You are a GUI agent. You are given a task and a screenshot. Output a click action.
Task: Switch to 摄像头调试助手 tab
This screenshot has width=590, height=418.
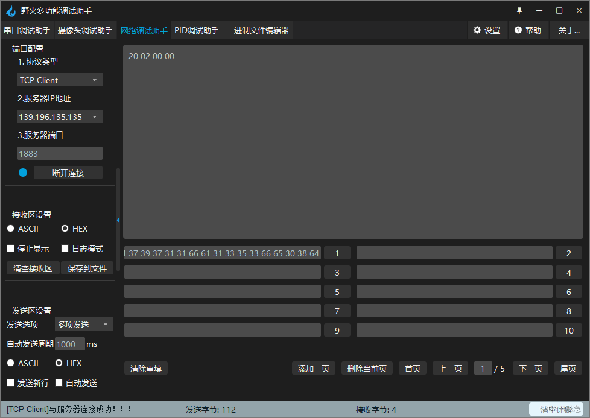[x=85, y=30]
